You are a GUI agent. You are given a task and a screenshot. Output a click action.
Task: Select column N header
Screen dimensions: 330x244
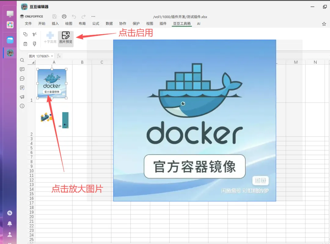coord(315,62)
